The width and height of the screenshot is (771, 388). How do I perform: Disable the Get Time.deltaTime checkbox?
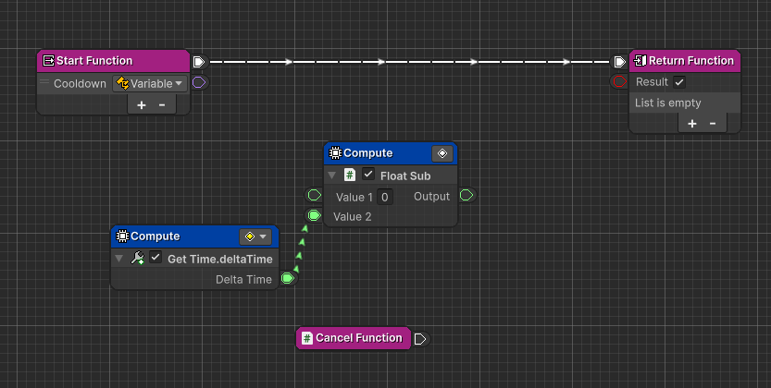click(155, 258)
